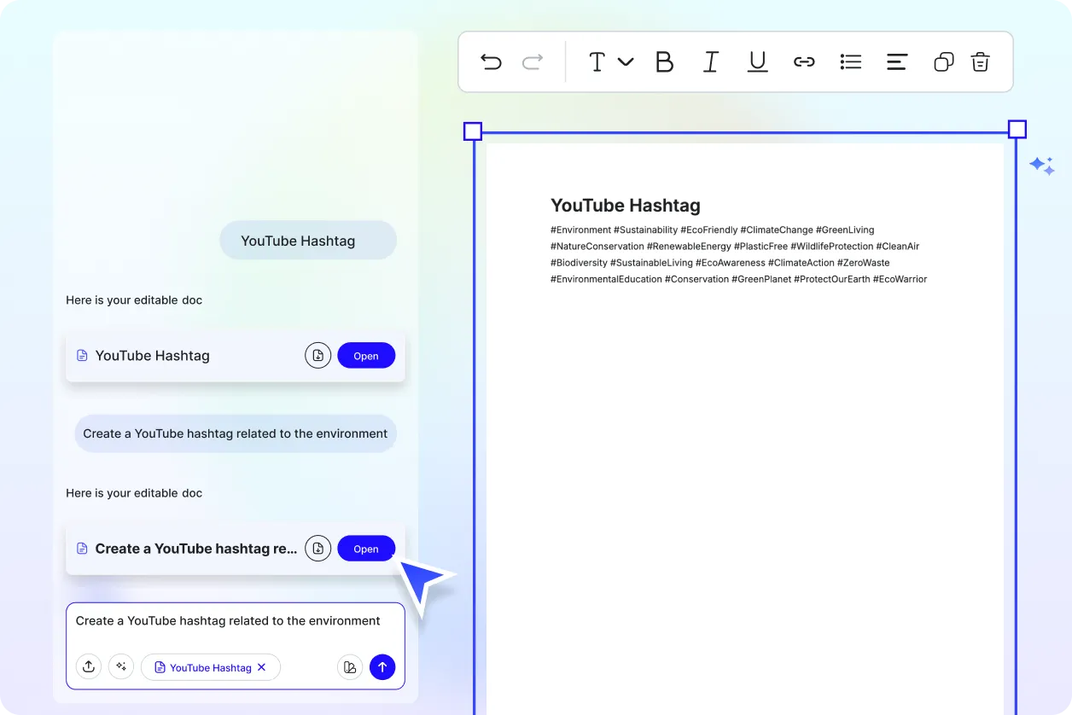
Task: Insert a hyperlink from the toolbar
Action: 804,61
